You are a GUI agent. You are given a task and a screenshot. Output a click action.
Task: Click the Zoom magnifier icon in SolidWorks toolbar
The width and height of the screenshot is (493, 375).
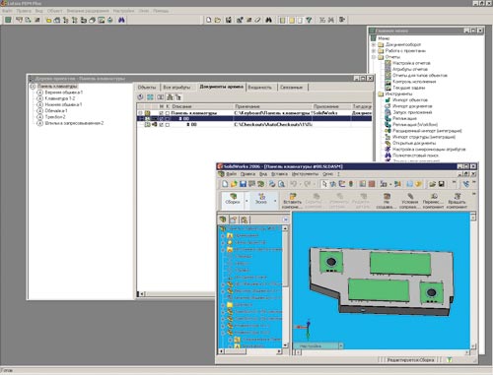point(281,184)
